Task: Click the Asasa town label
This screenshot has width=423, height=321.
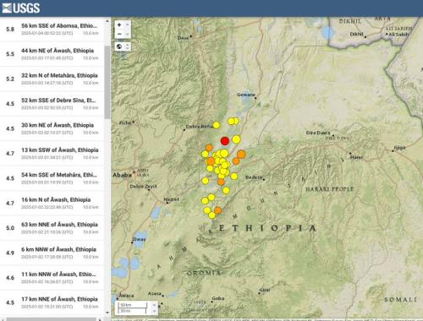Action: coord(155,294)
